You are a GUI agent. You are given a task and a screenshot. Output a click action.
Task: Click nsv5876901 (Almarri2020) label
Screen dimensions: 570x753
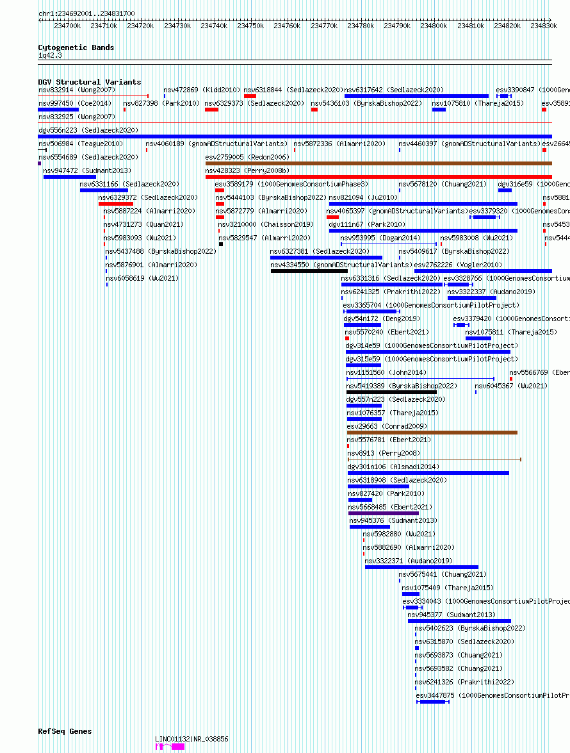point(151,265)
